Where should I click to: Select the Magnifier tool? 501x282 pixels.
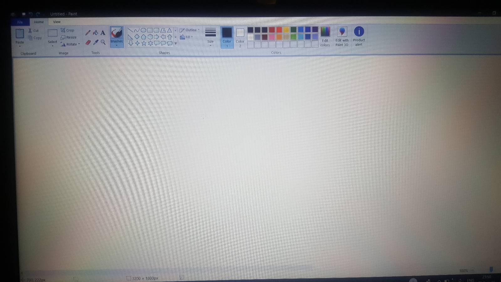pos(103,42)
